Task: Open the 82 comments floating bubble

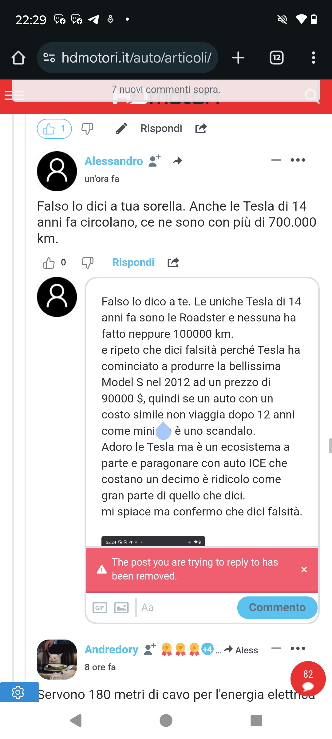Action: pos(308,679)
